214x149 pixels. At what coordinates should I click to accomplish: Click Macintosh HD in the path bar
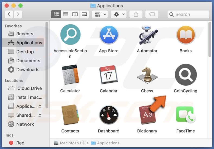click(70, 143)
